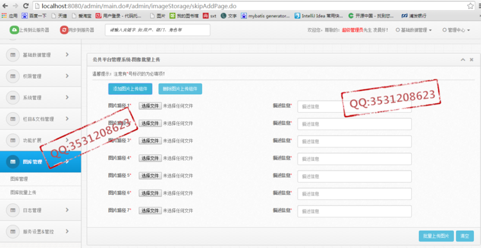Open the 应用 apps grid bookmark
Viewport: 481px width, 248px height.
click(x=10, y=15)
